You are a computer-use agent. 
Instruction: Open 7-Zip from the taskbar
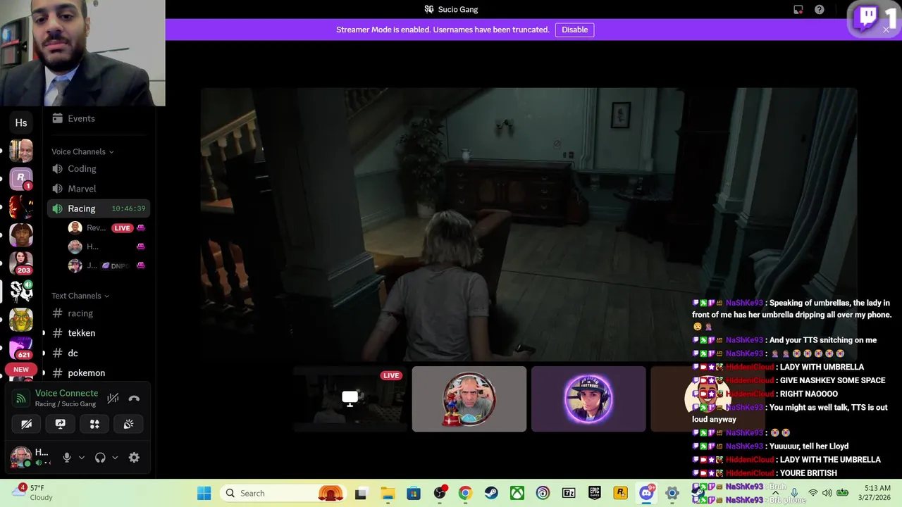point(569,493)
